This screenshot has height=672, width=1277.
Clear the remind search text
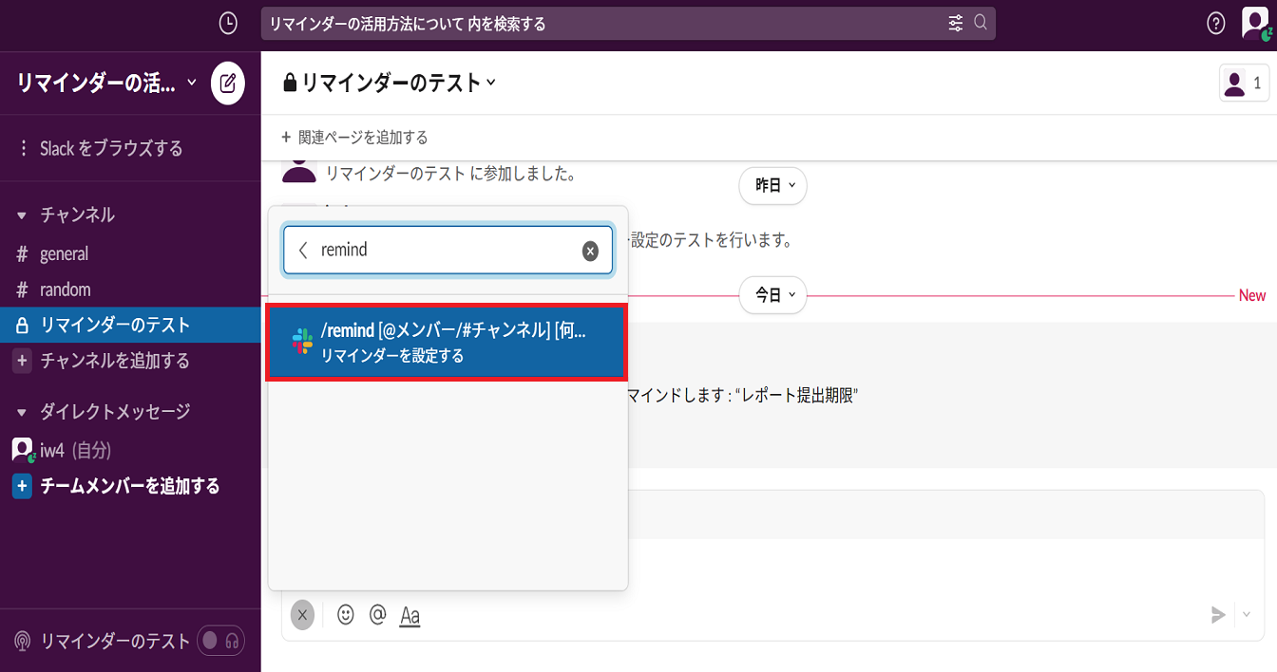point(590,251)
